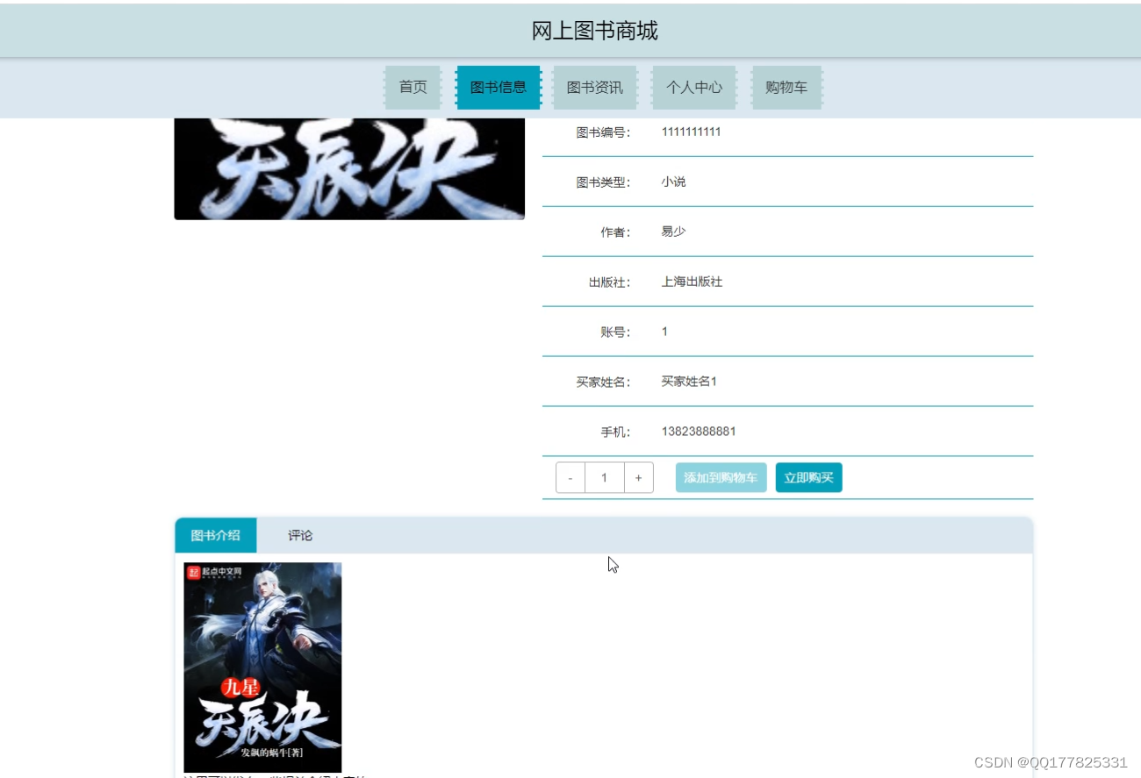Click the quantity input field showing 1
Viewport: 1141px width, 778px height.
pos(605,478)
